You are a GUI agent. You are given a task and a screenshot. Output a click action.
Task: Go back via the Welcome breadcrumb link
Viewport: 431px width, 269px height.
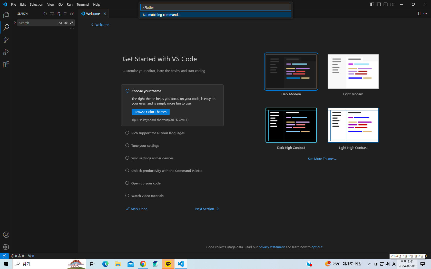click(100, 25)
